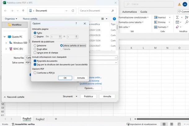189x126 pixels.
Task: Open the AA account avatar
Action: (185, 4)
